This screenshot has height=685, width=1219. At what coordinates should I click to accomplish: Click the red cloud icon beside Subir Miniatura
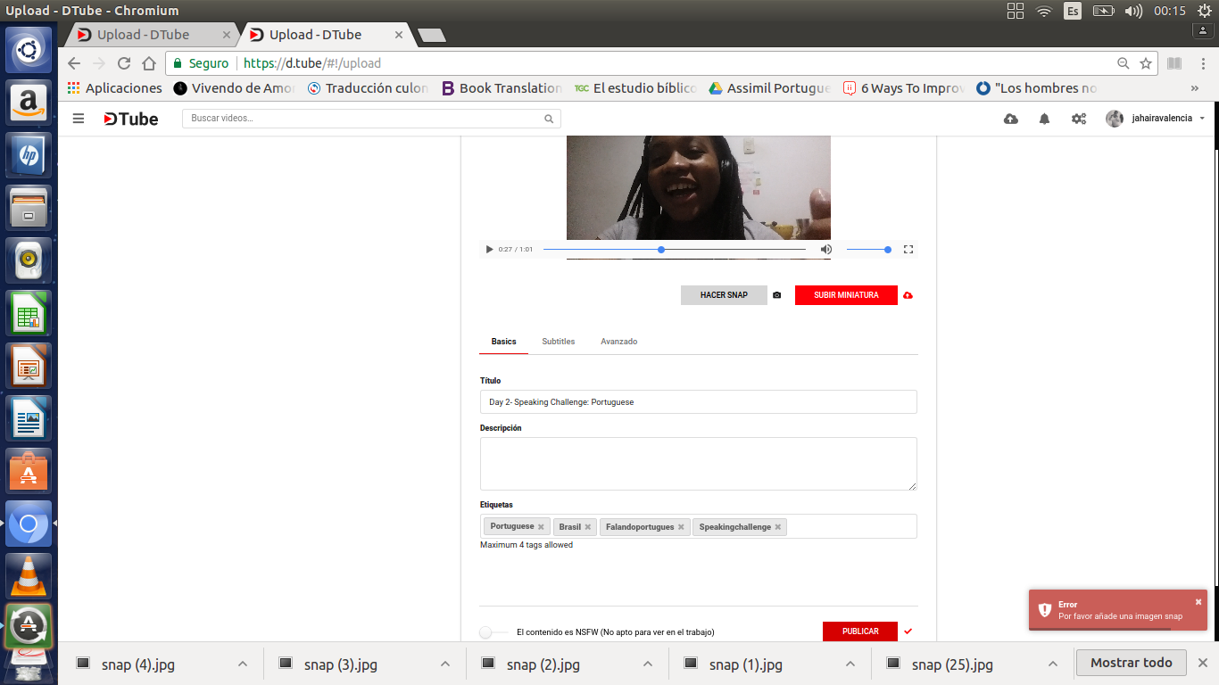pos(908,295)
